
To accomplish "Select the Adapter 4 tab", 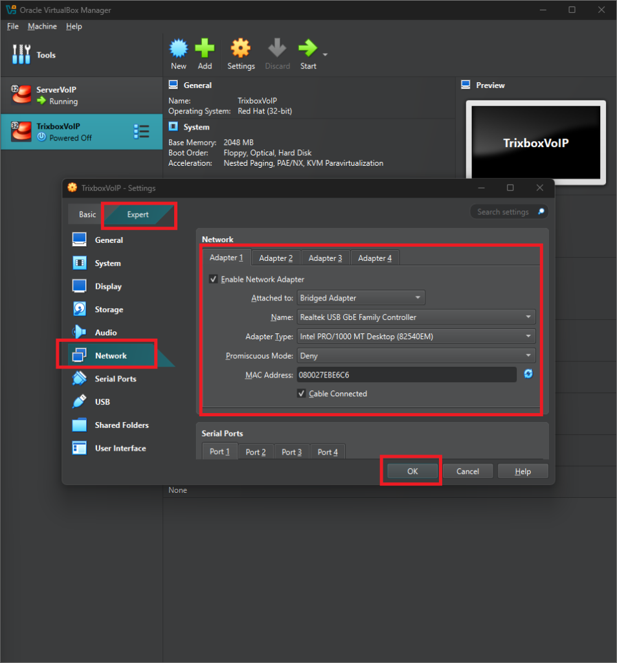I will coord(375,258).
